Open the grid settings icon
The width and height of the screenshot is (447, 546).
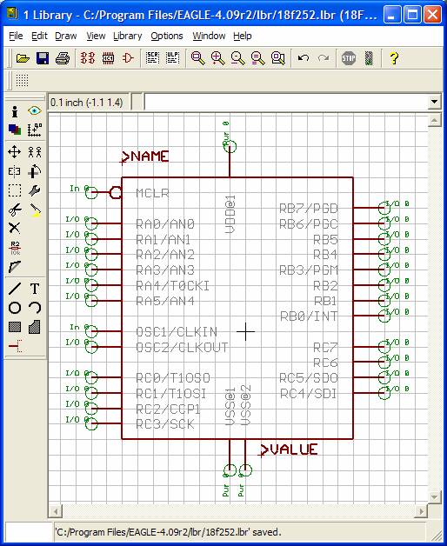click(22, 81)
